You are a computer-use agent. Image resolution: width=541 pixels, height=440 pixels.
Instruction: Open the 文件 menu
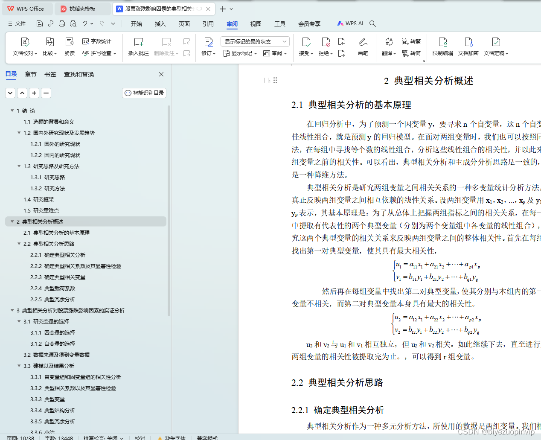17,23
